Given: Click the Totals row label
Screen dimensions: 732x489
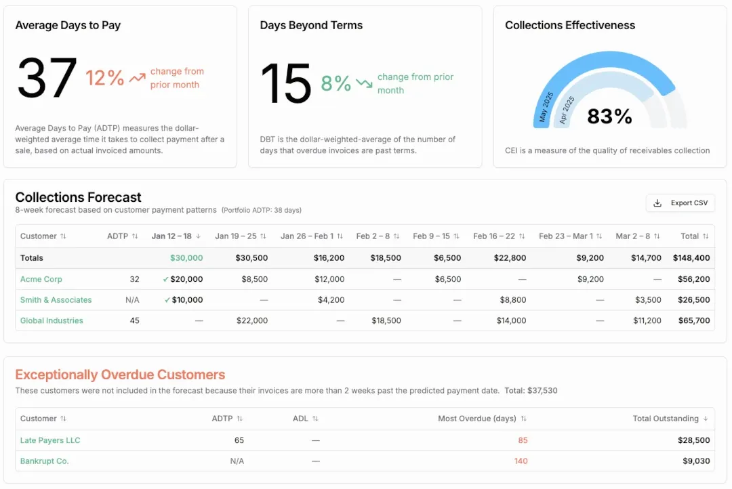Looking at the screenshot, I should click(x=31, y=258).
